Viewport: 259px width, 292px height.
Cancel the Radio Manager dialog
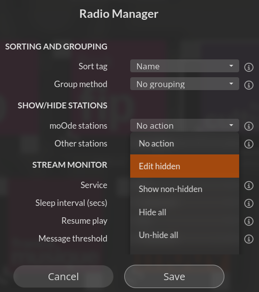point(63,277)
